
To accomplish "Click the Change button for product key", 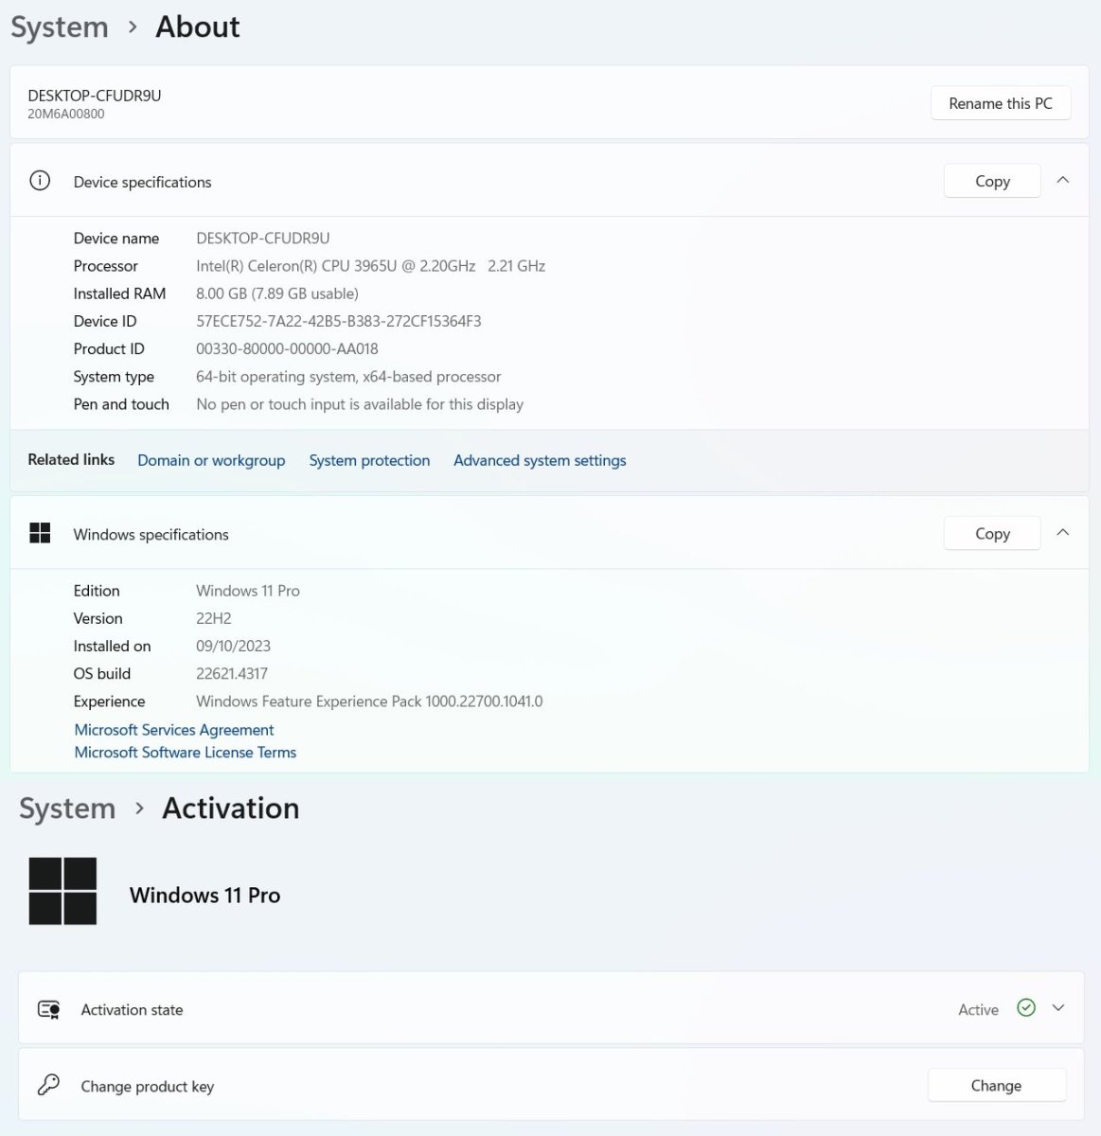I will tap(996, 1086).
